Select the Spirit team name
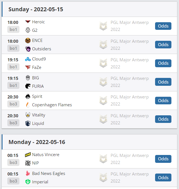 37,96
